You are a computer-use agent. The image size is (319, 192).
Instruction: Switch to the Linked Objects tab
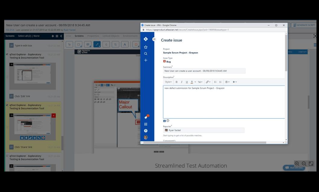111,36
